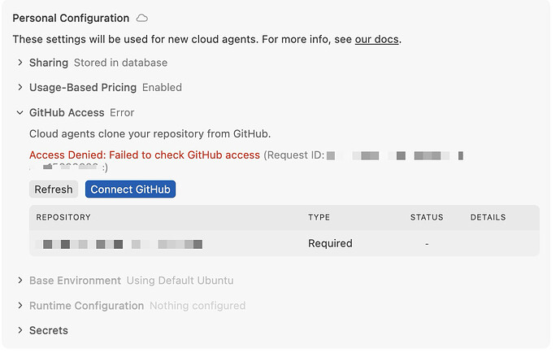Open the "our docs" link

(376, 39)
